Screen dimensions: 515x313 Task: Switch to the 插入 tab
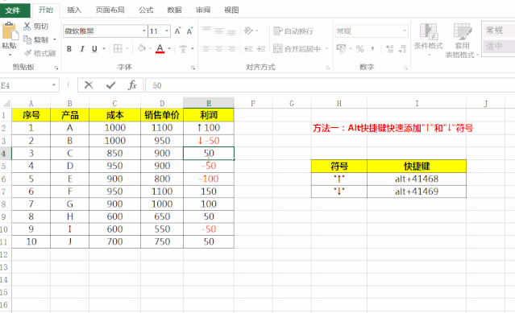[x=74, y=10]
